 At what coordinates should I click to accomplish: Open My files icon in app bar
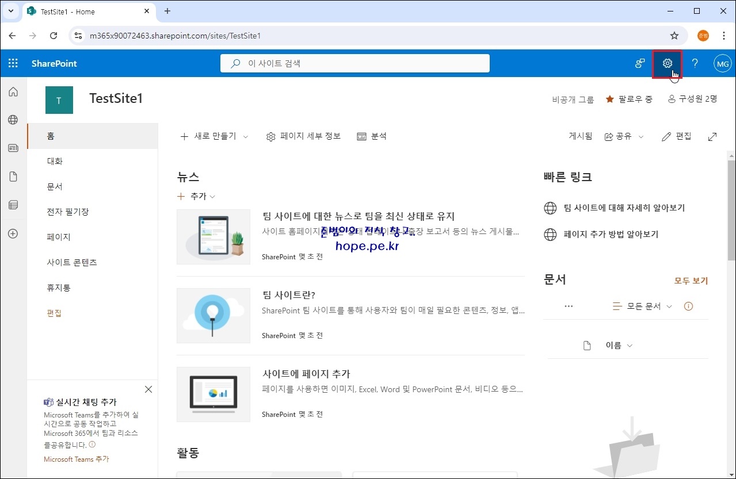(x=13, y=177)
